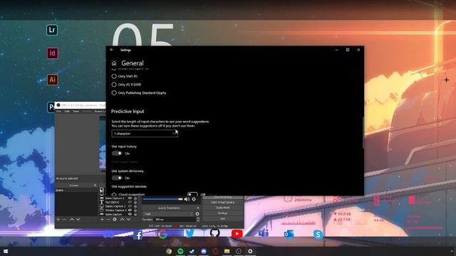Enable the Cloud suggestion switch
This screenshot has height=256, width=456.
(x=192, y=194)
